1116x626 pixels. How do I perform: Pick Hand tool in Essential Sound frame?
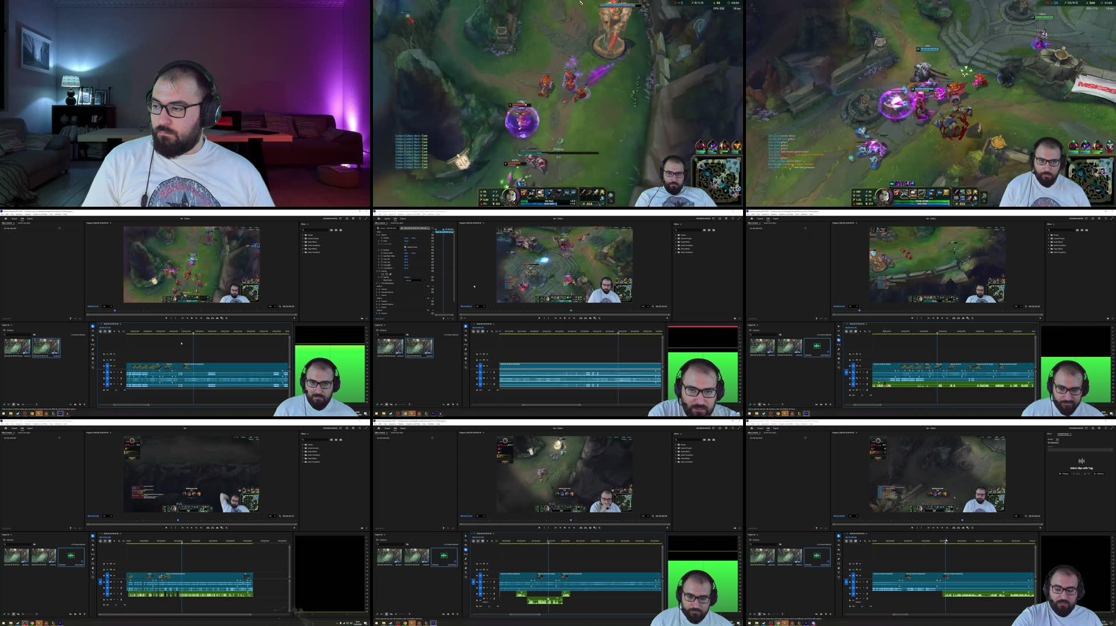(x=839, y=568)
